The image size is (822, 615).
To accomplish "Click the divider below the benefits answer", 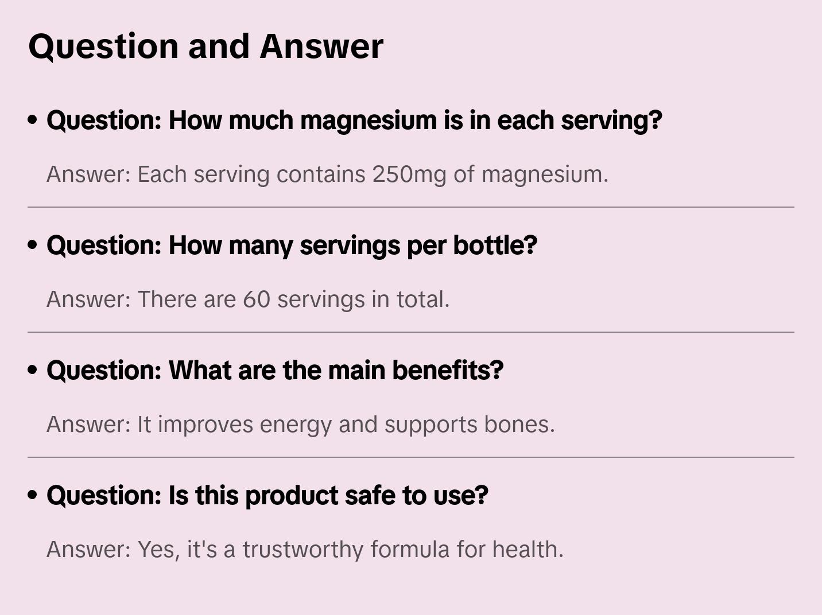I will click(x=411, y=457).
